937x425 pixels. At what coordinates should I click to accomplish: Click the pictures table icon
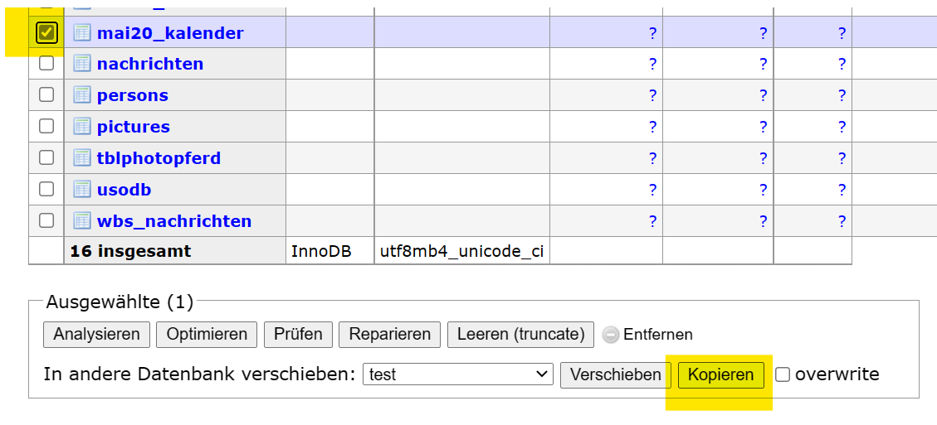(81, 127)
